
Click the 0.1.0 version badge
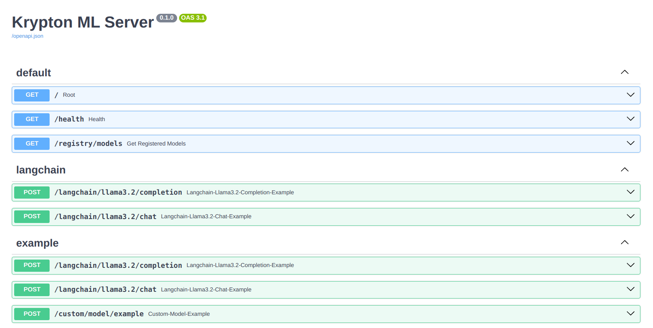pyautogui.click(x=166, y=18)
